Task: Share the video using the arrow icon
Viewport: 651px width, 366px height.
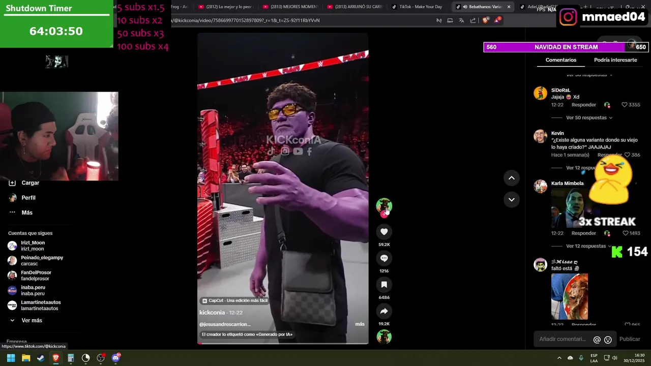Action: [384, 311]
